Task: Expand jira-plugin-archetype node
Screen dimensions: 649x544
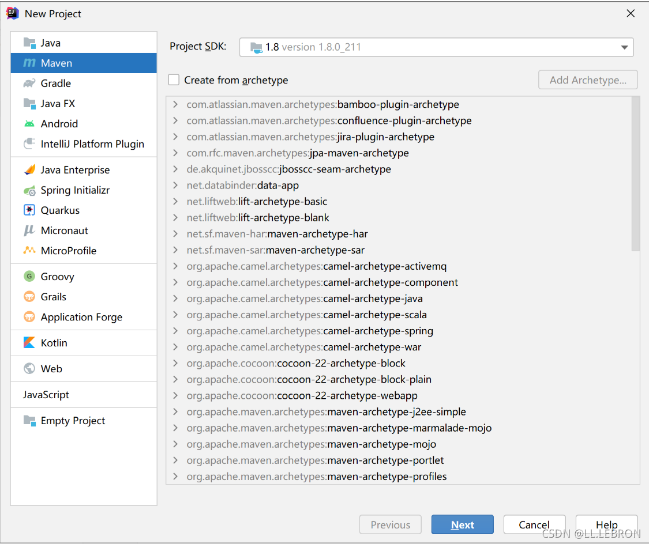Action: pyautogui.click(x=175, y=137)
